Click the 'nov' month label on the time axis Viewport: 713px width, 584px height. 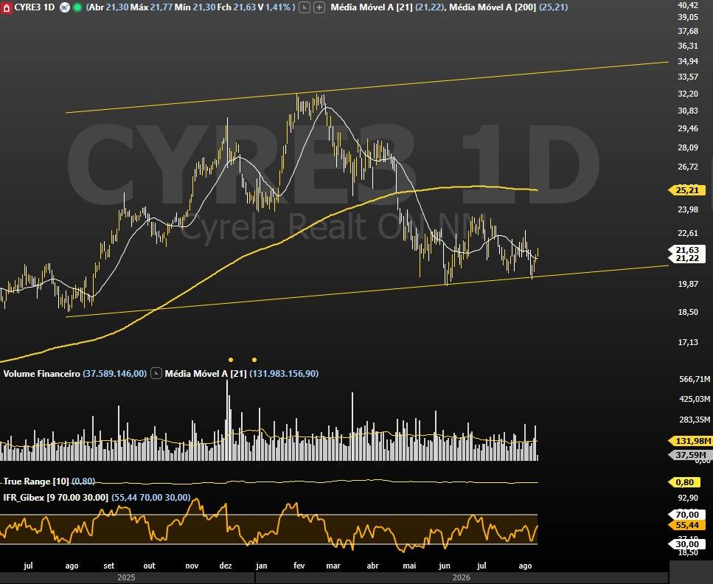click(x=192, y=566)
